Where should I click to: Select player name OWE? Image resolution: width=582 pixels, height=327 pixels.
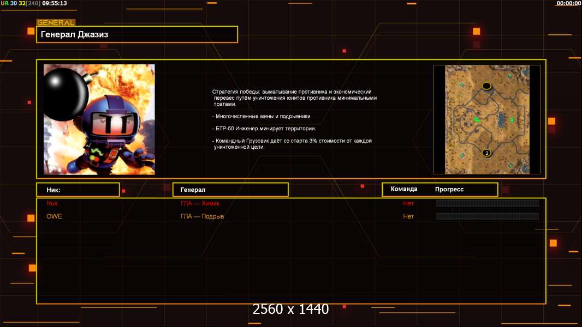coord(54,216)
